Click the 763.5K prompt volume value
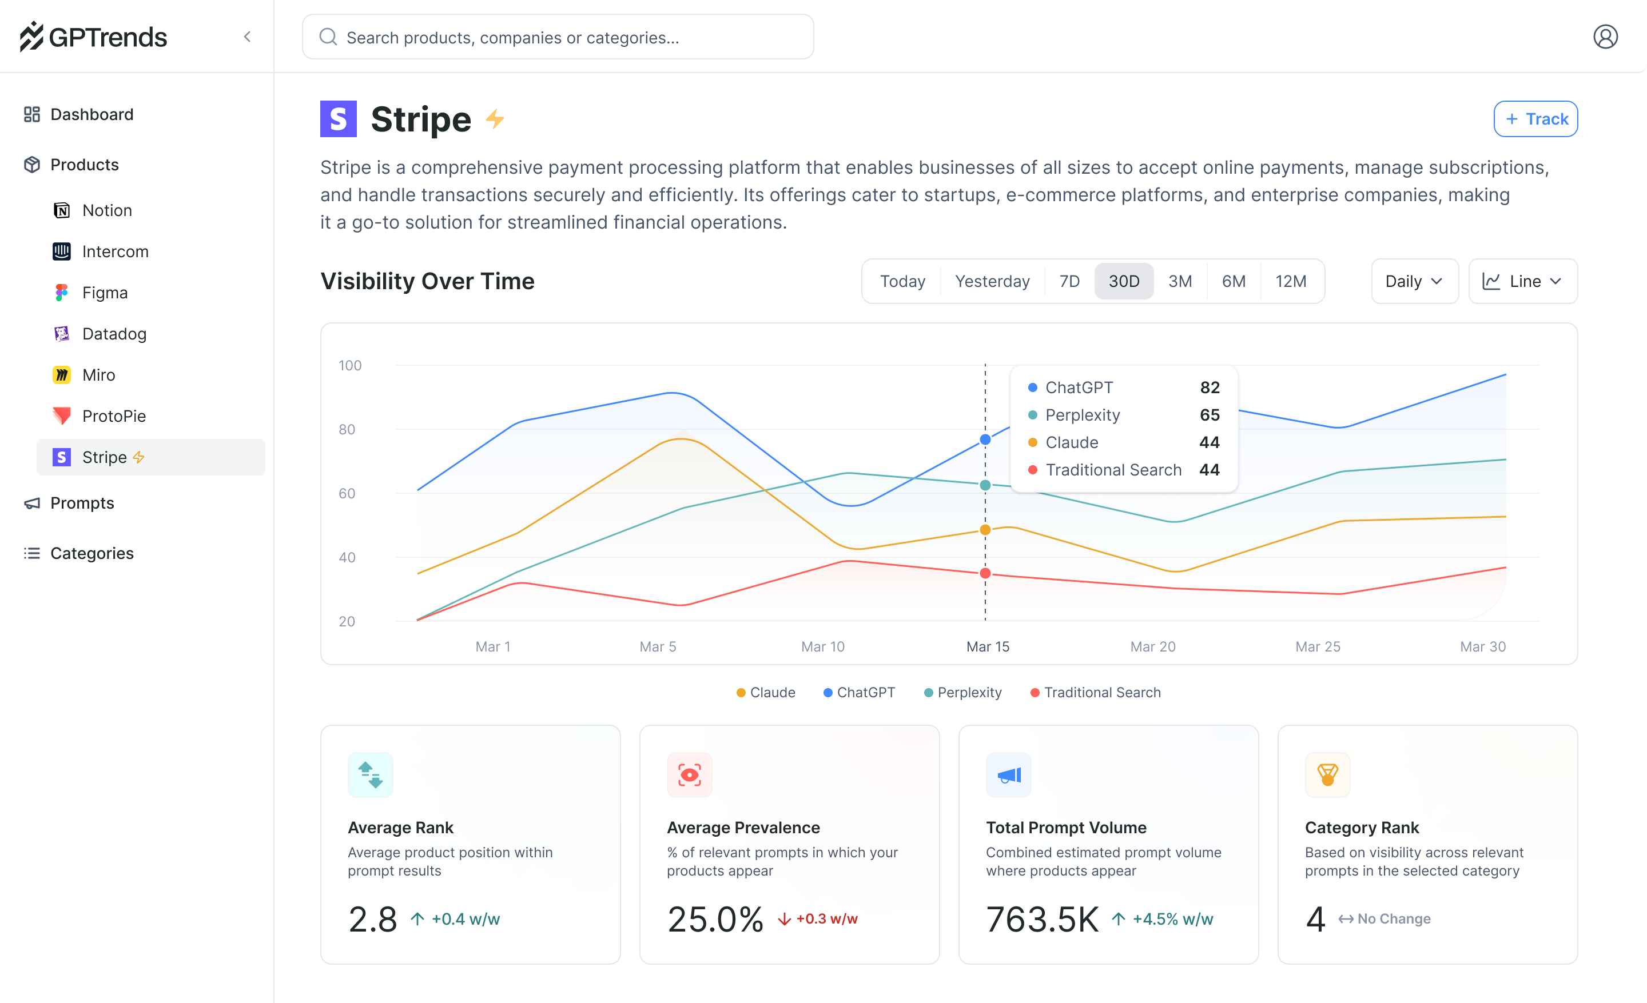 pos(1042,919)
